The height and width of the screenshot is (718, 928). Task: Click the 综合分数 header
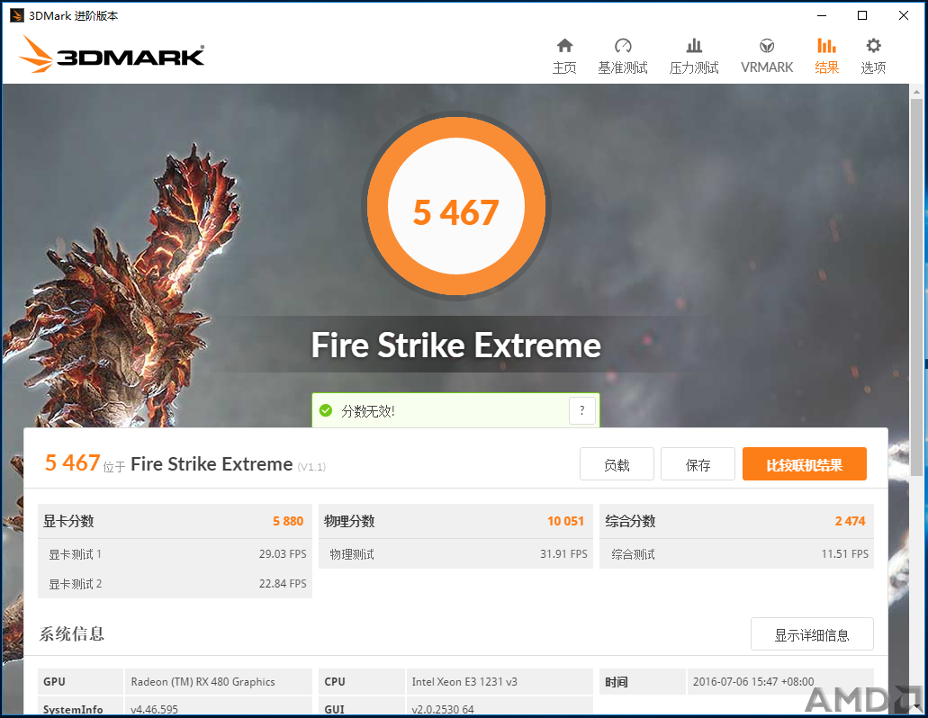point(630,521)
